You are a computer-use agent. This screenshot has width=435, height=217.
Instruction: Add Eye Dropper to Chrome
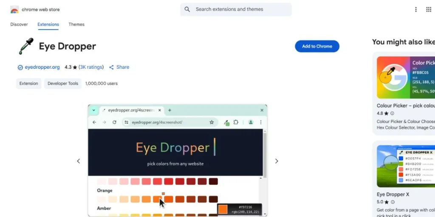[x=317, y=46]
